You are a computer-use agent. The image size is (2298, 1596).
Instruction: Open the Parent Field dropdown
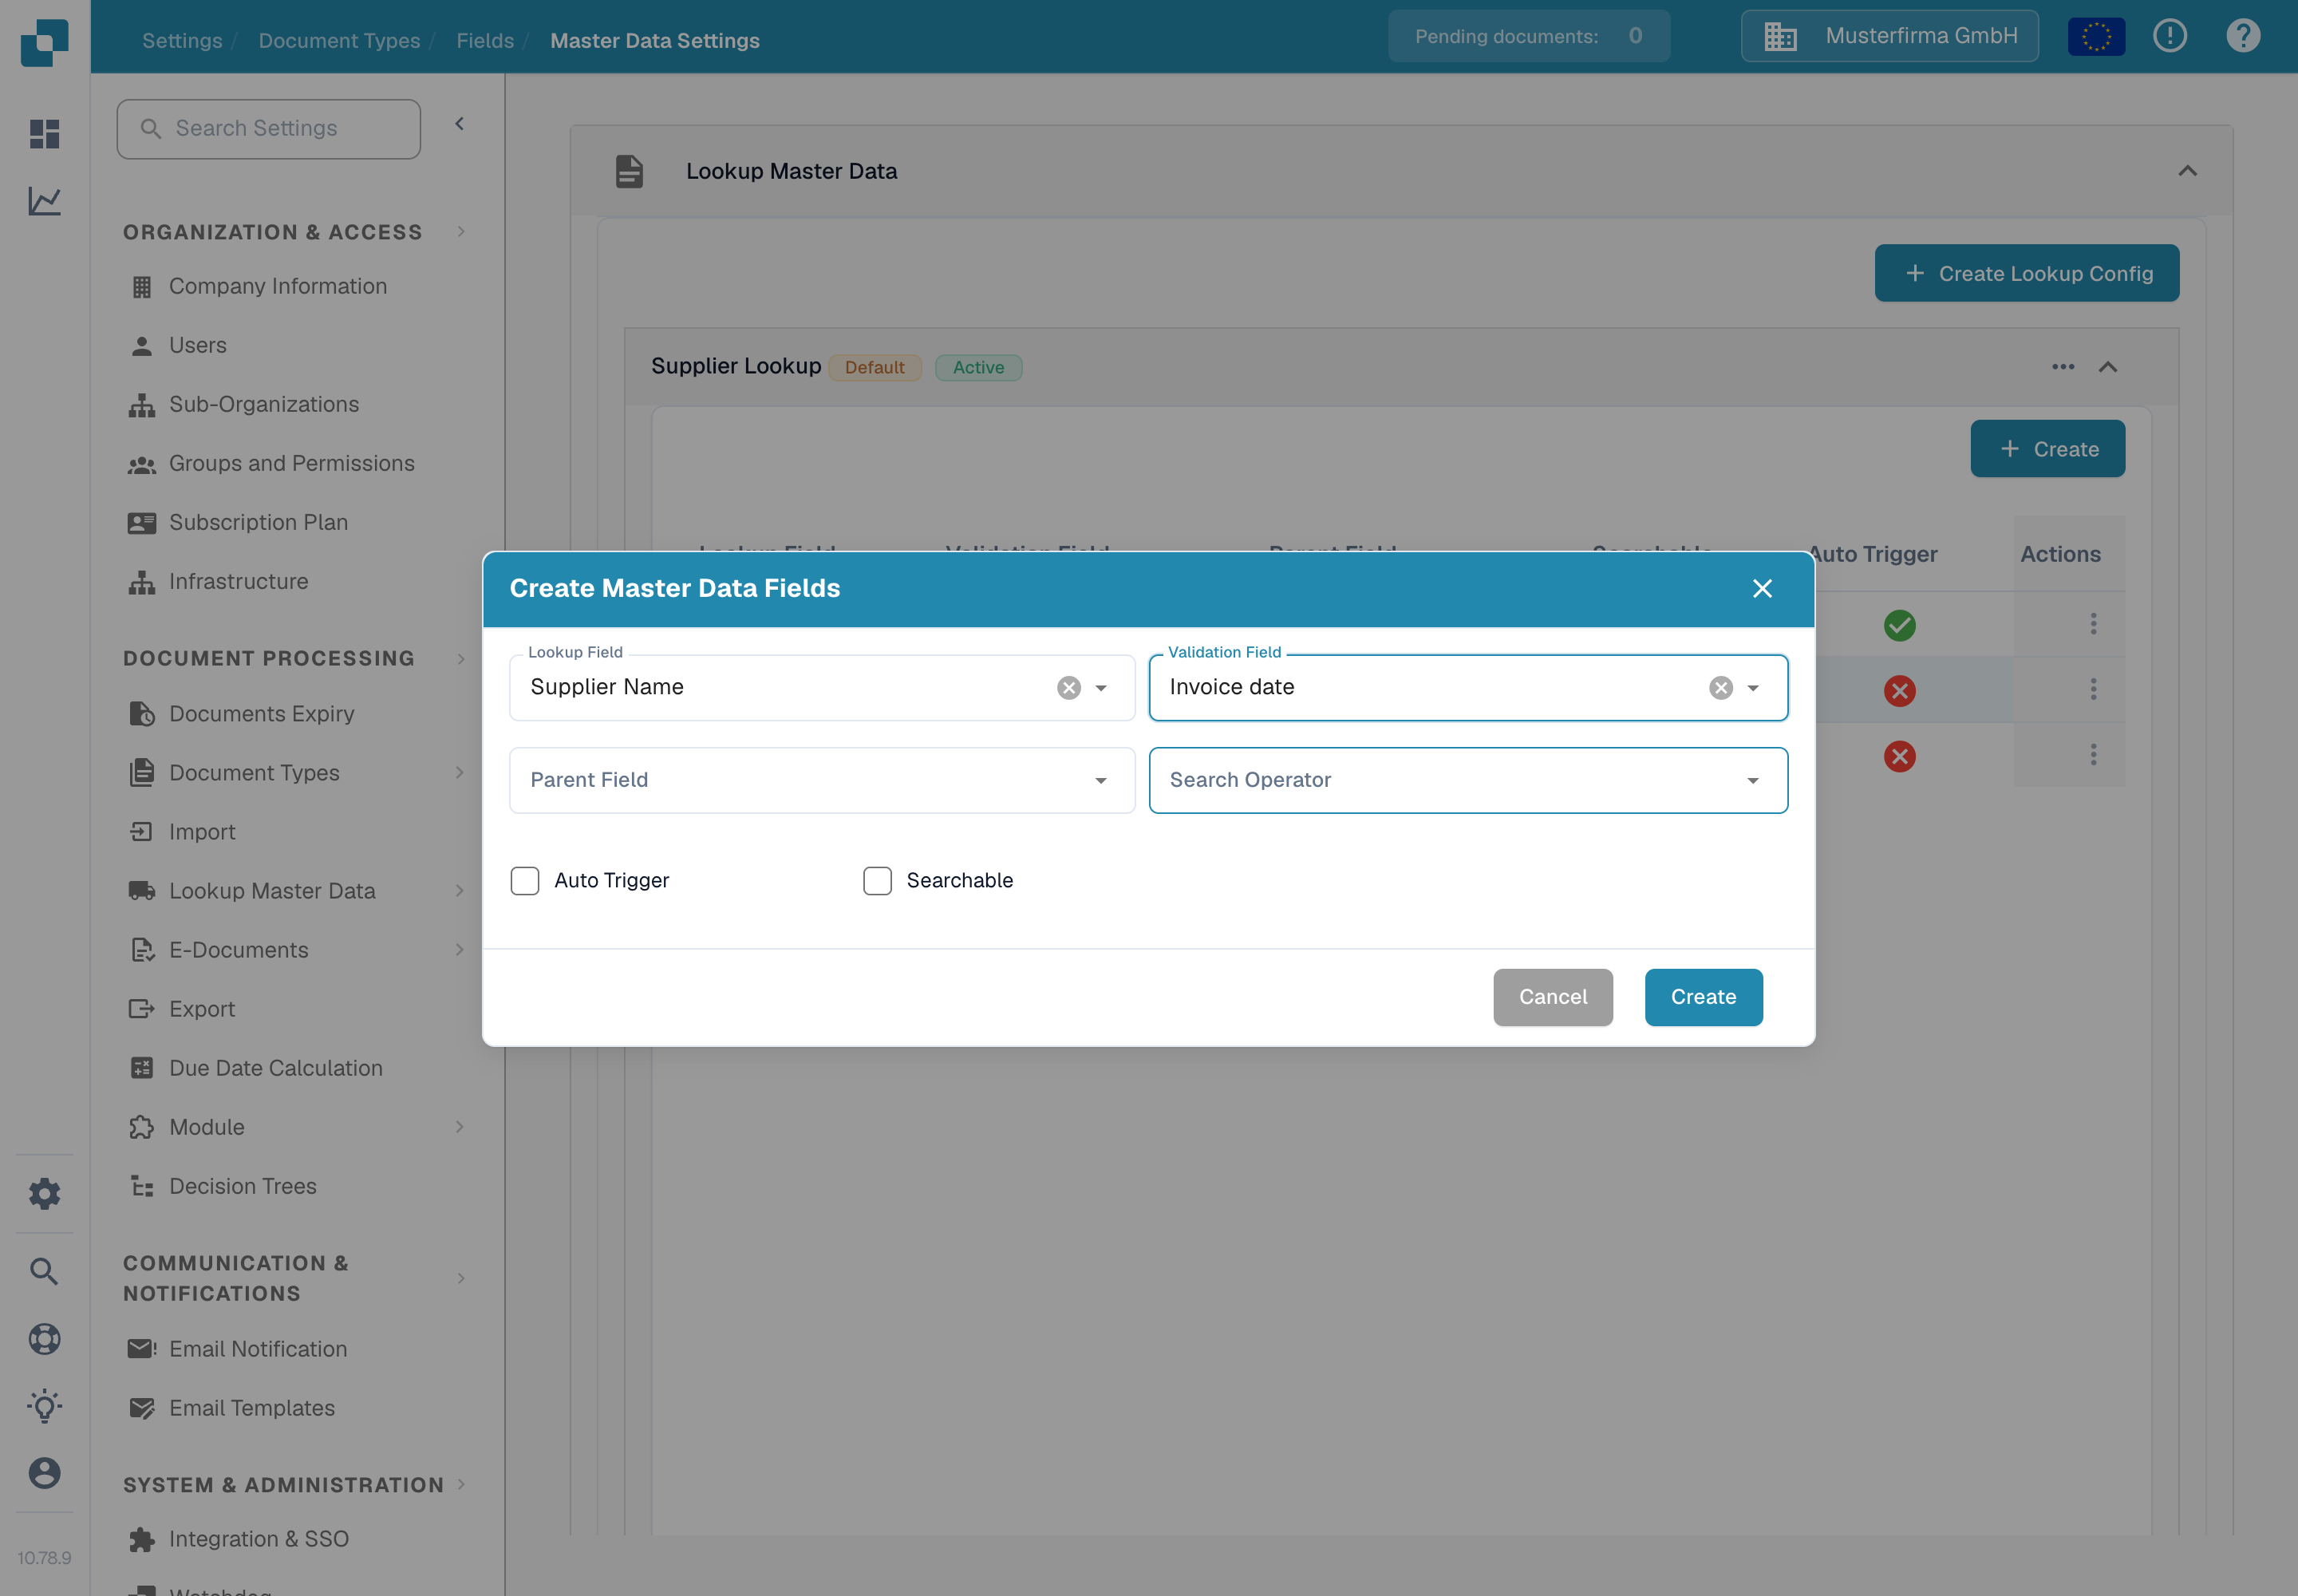tap(822, 780)
